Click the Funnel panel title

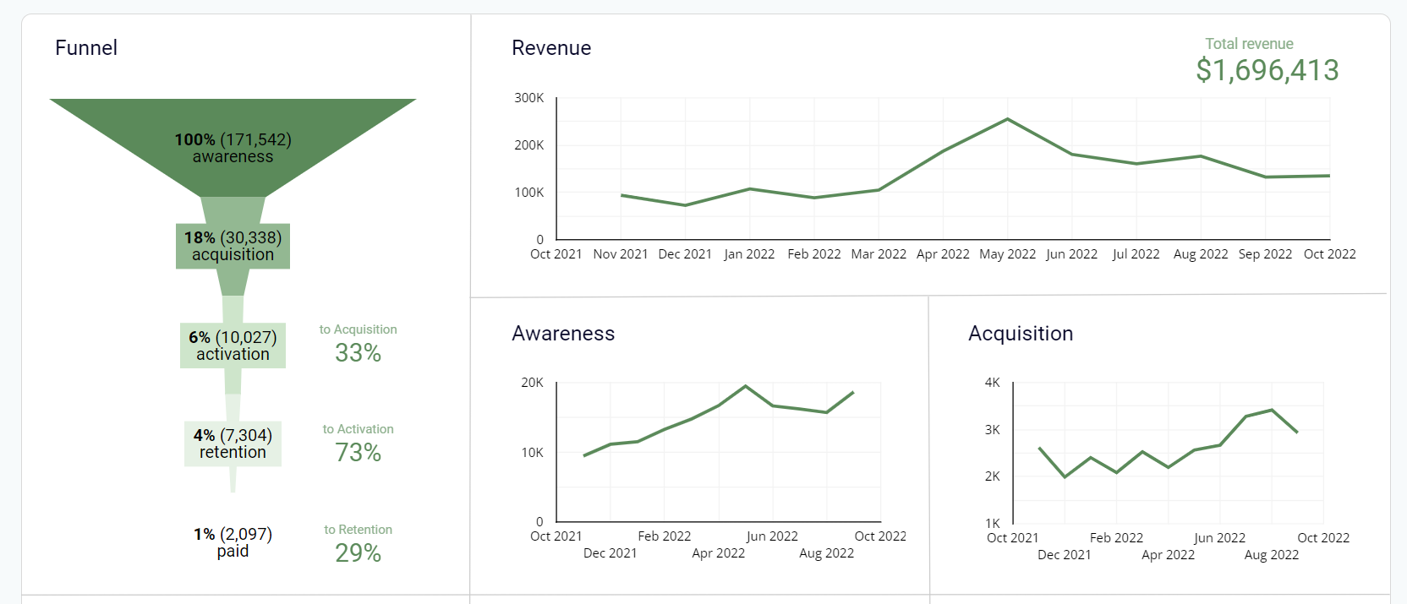click(x=86, y=48)
